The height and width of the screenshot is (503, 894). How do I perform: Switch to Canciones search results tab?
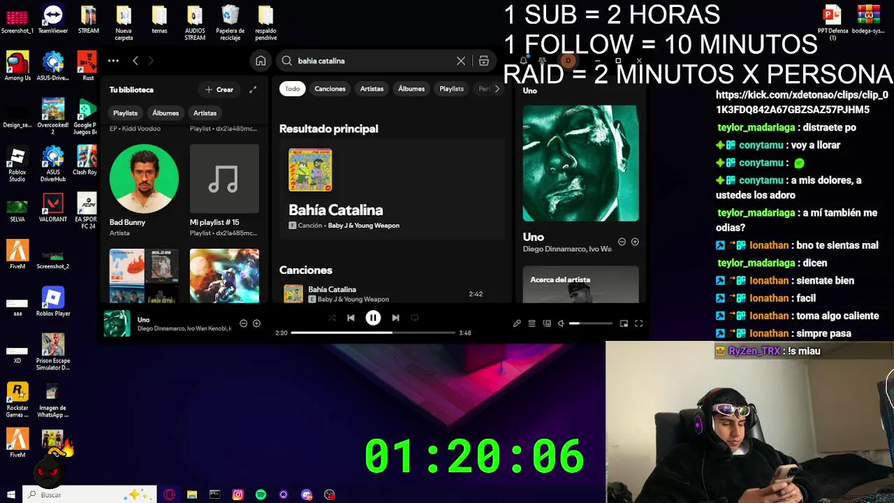330,89
